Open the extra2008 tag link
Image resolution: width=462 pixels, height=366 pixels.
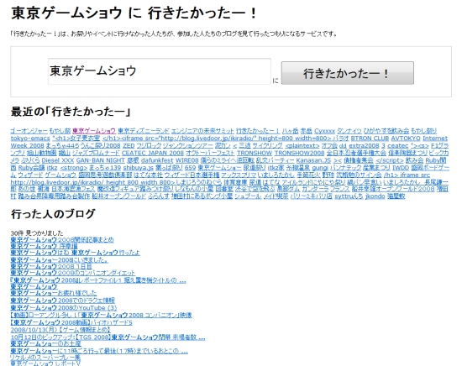(364, 145)
